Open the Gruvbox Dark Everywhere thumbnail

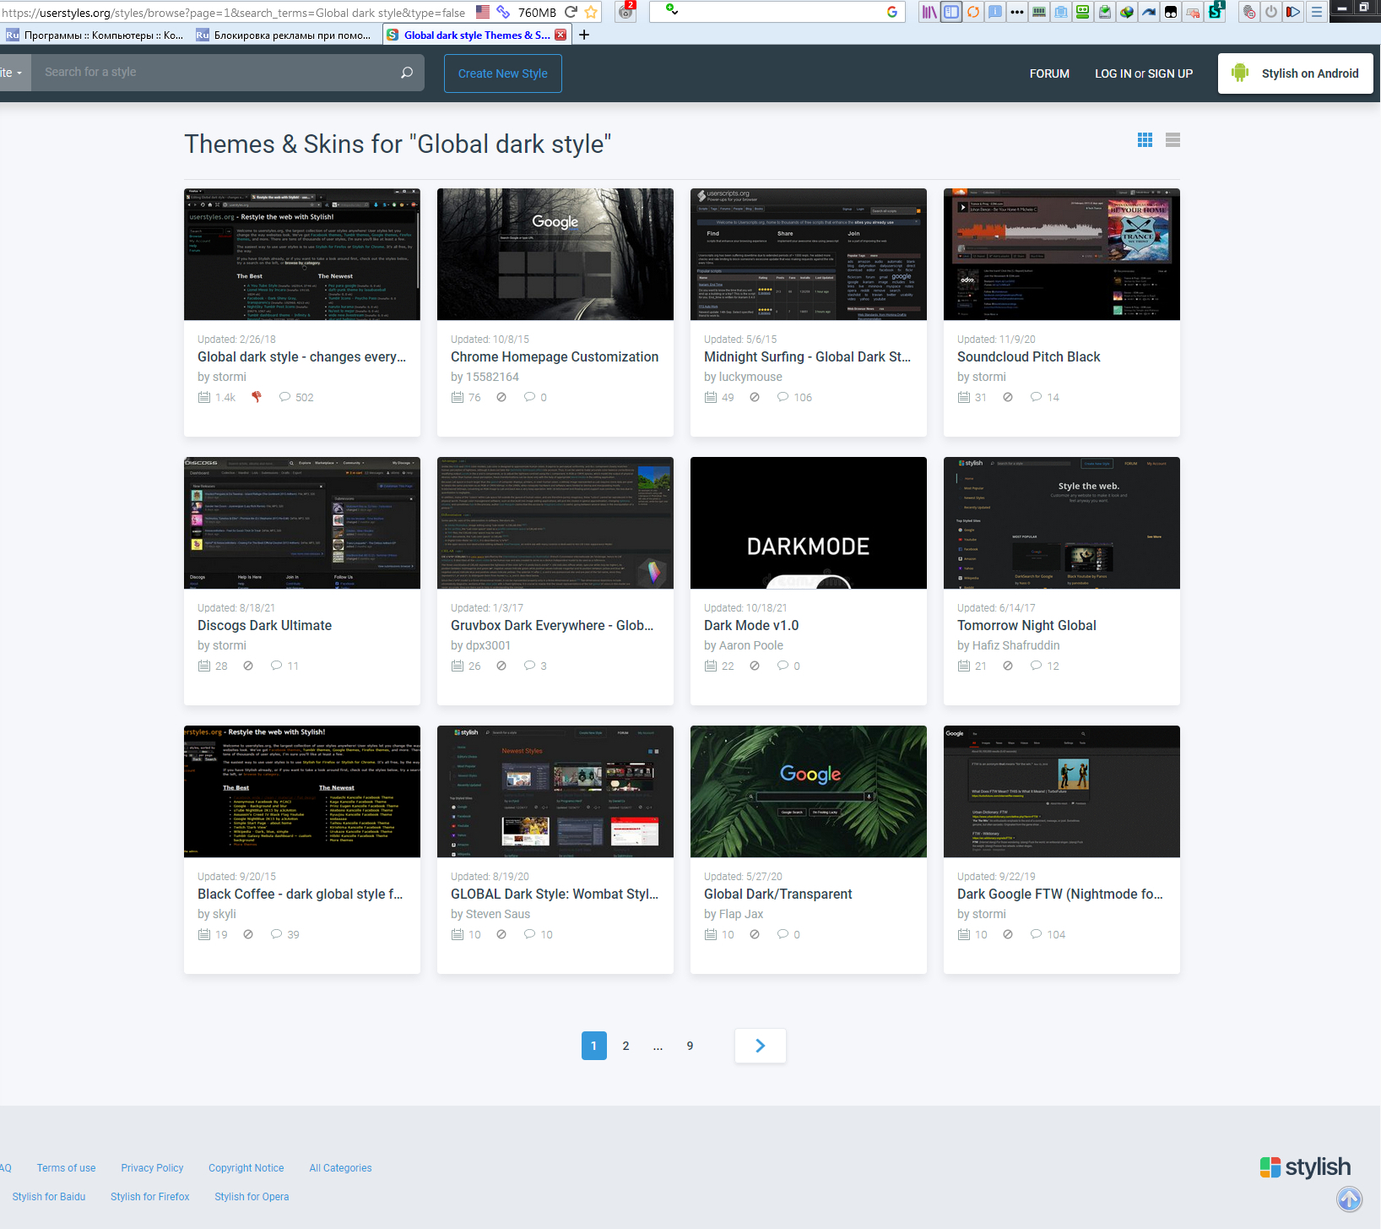[x=555, y=523]
